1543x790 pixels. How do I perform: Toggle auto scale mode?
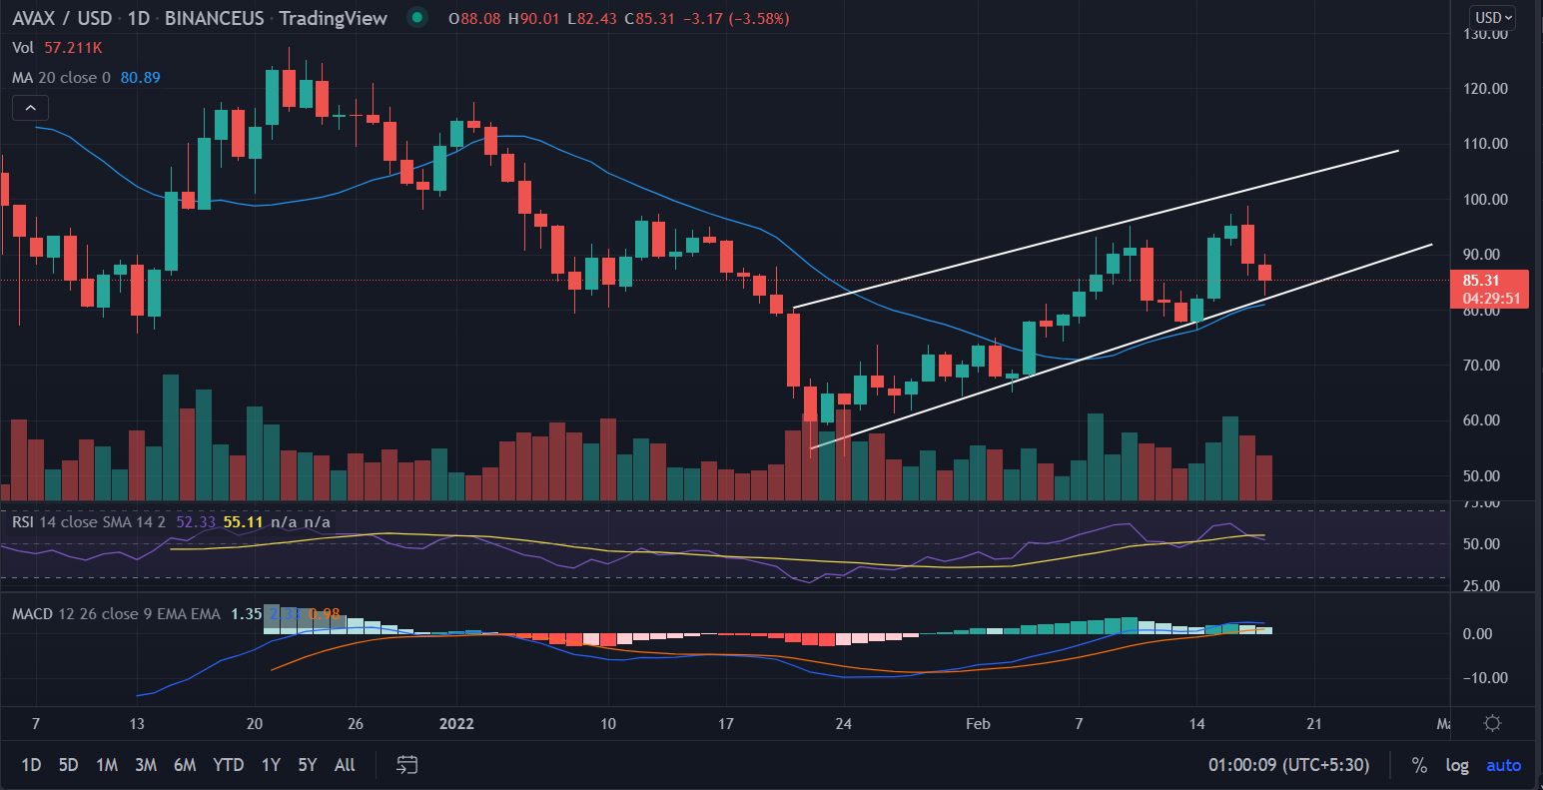(1503, 765)
